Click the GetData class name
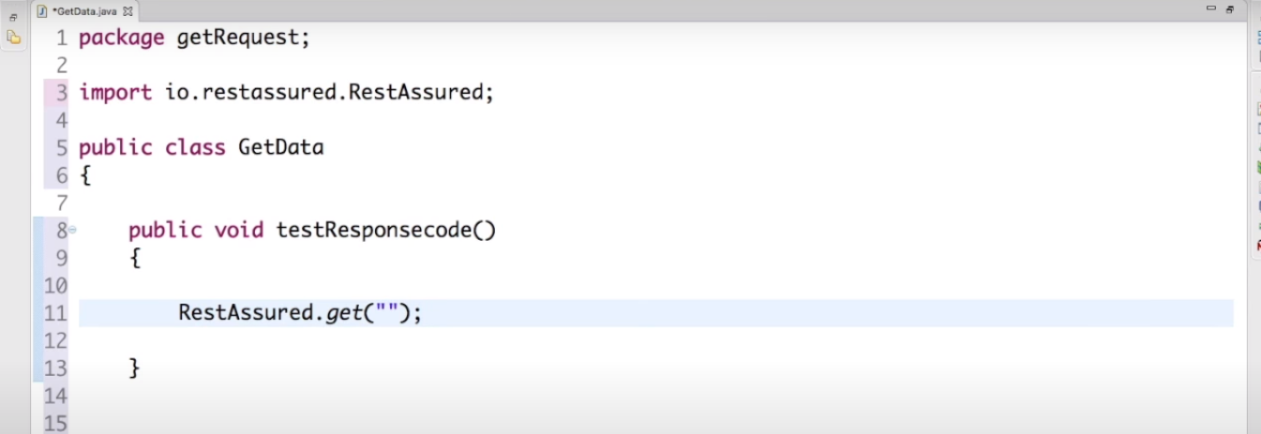 280,147
